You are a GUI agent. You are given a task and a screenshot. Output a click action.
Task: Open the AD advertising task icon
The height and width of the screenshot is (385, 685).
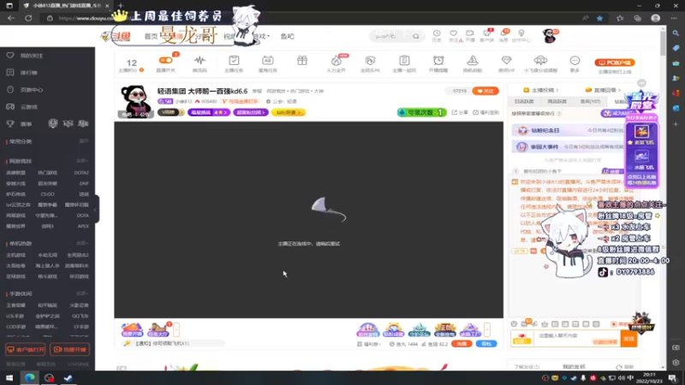[268, 60]
